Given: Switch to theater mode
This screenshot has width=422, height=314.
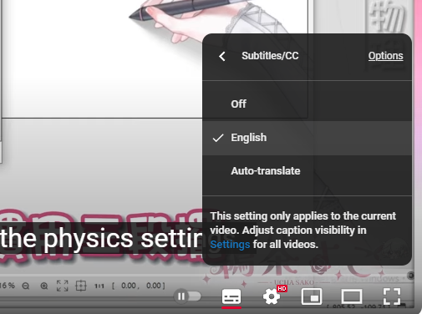Looking at the screenshot, I should tap(352, 296).
